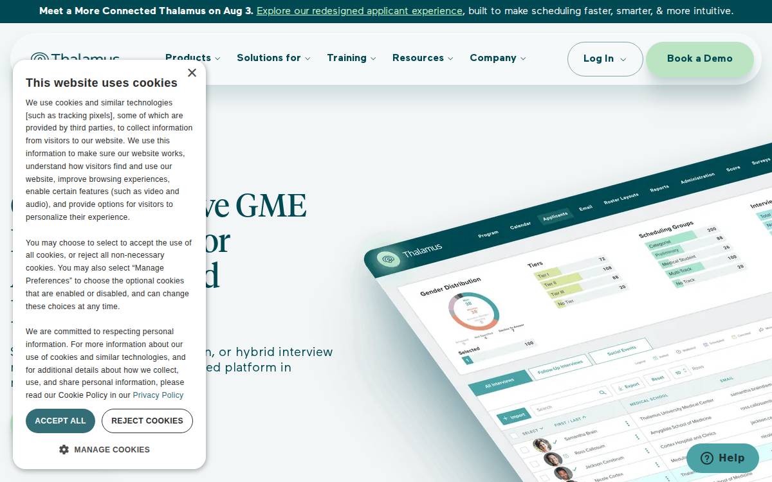Image resolution: width=772 pixels, height=482 pixels.
Task: Expand the Company menu
Action: tap(497, 58)
